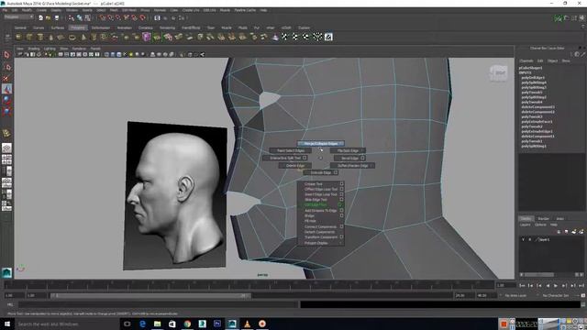Click the 24.00 playback end time field
The height and width of the screenshot is (330, 587).
[465, 295]
